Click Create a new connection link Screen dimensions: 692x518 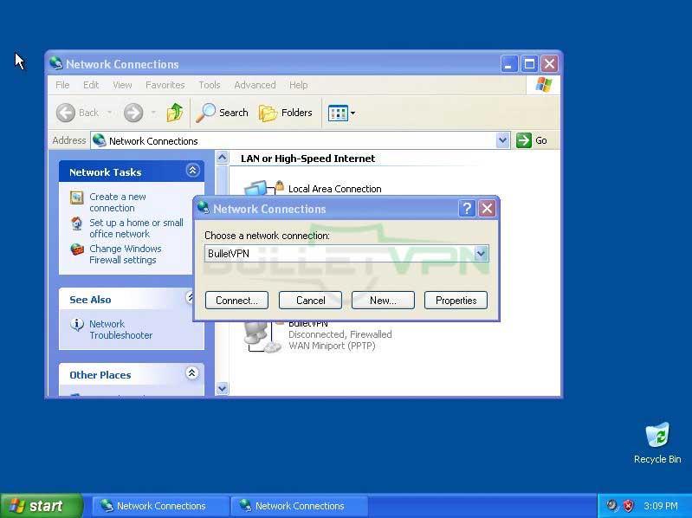click(x=118, y=202)
